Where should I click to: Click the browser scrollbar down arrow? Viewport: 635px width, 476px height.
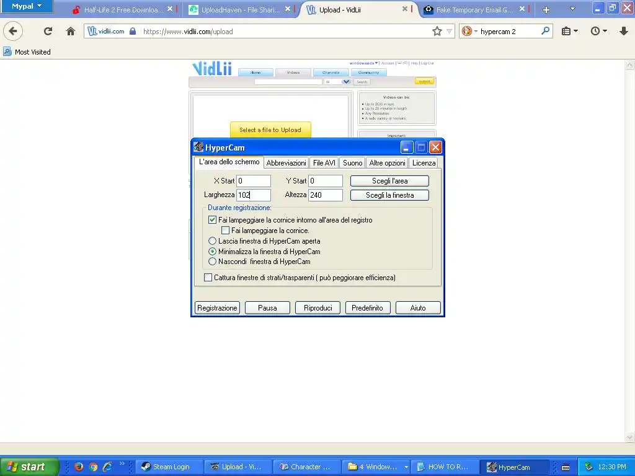point(629,437)
